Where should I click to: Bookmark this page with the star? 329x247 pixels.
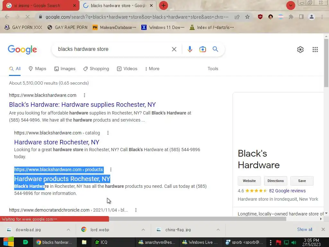pos(247,17)
